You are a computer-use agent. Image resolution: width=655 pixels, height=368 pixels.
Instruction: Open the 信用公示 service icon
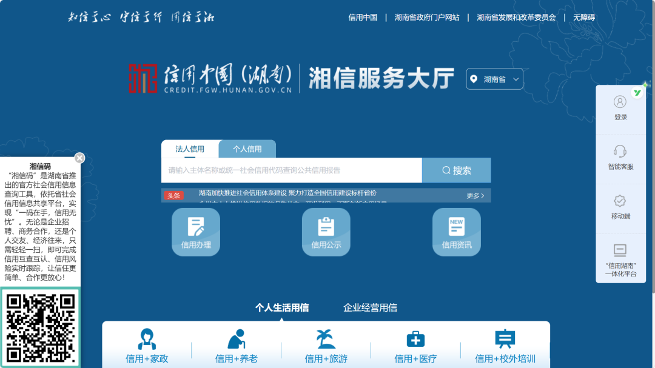(326, 232)
